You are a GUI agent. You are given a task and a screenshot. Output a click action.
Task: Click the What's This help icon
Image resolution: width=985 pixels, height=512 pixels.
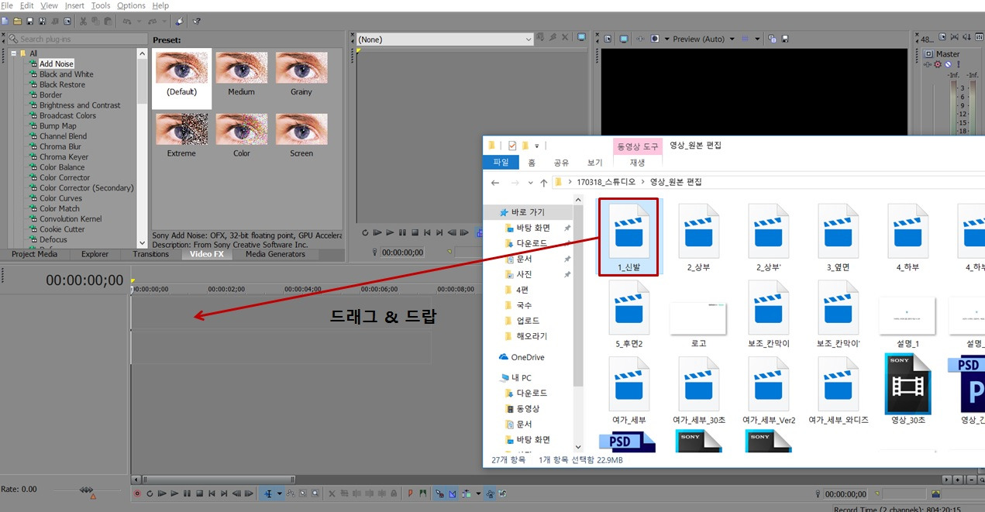(197, 21)
